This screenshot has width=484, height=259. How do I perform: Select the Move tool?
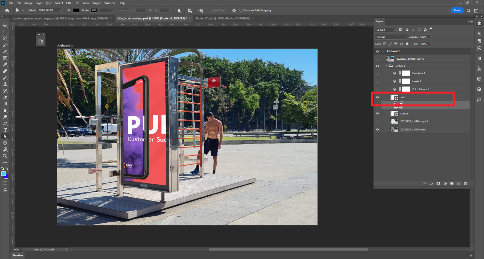5,25
